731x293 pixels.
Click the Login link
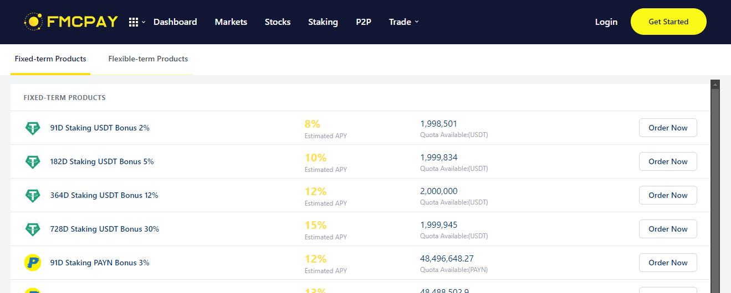606,22
